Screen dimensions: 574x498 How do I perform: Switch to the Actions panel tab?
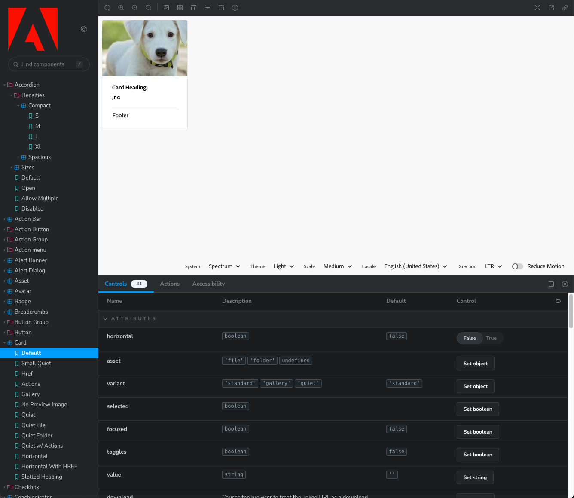(x=170, y=284)
